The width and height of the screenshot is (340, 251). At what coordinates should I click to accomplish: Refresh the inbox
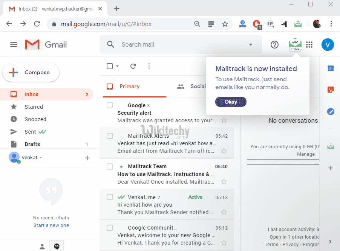(x=133, y=66)
